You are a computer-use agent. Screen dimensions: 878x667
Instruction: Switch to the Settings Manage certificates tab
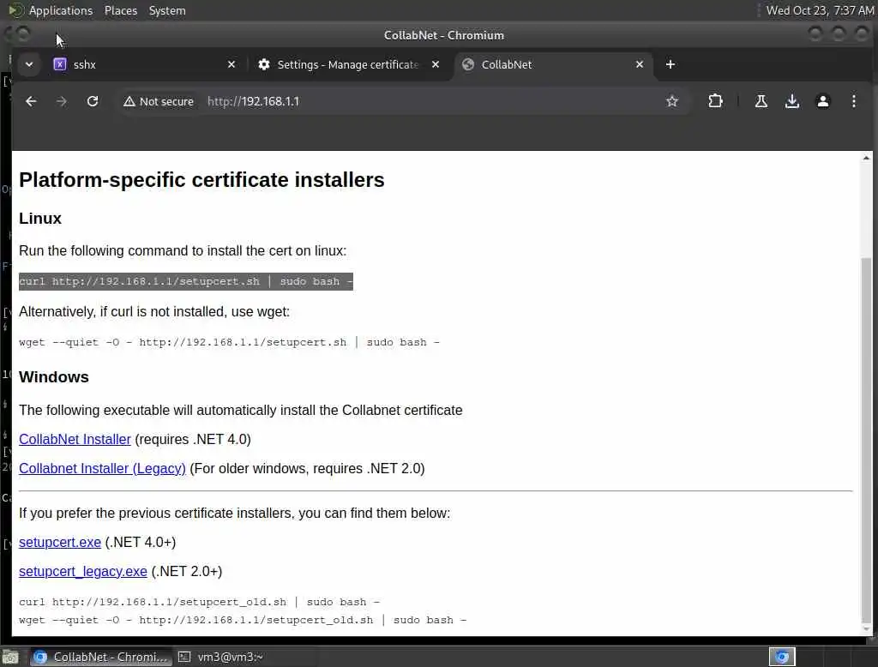348,64
